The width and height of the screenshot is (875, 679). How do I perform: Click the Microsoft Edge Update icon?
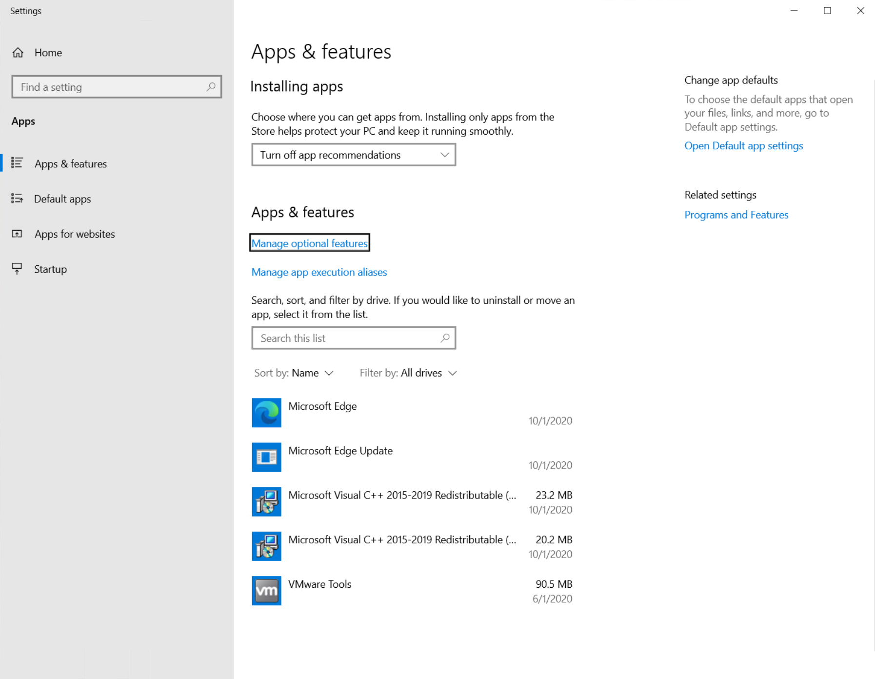[266, 457]
